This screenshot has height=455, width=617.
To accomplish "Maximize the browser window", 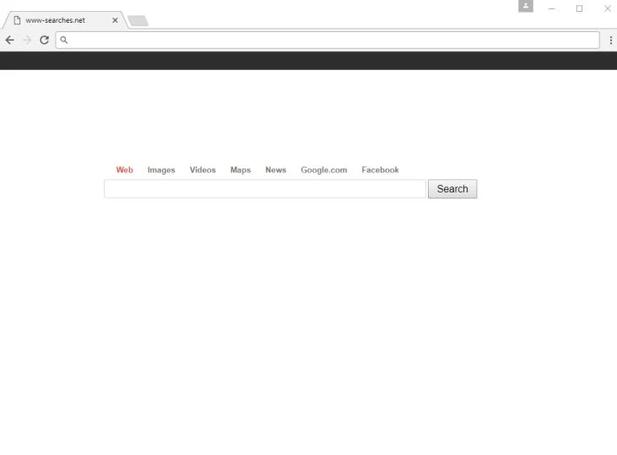I will pyautogui.click(x=579, y=8).
